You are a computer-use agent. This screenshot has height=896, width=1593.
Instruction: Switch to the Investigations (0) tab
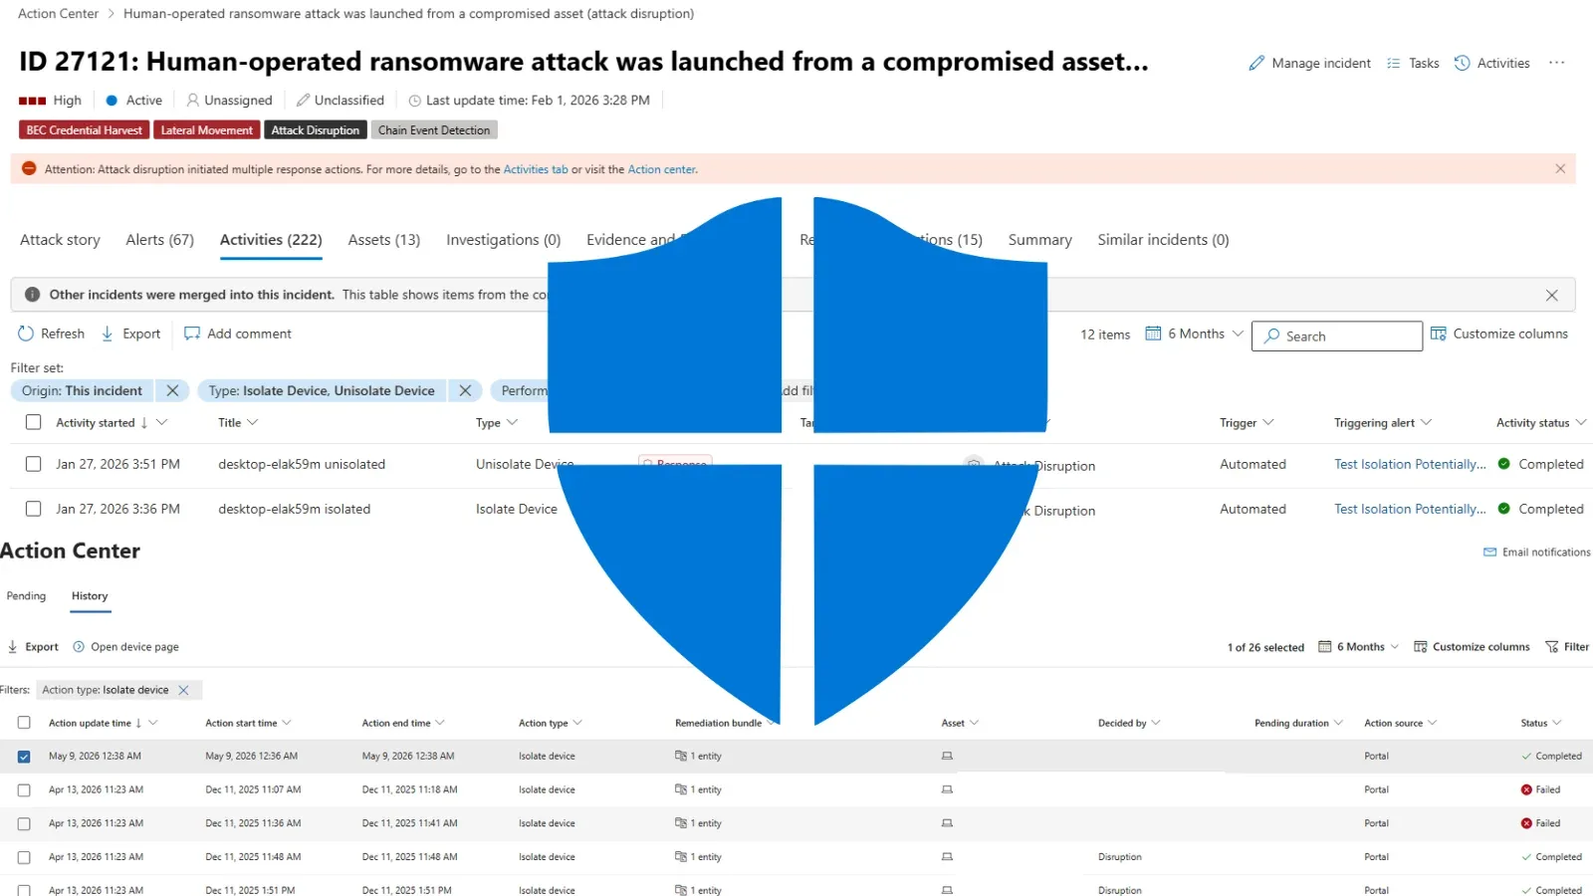click(x=504, y=240)
